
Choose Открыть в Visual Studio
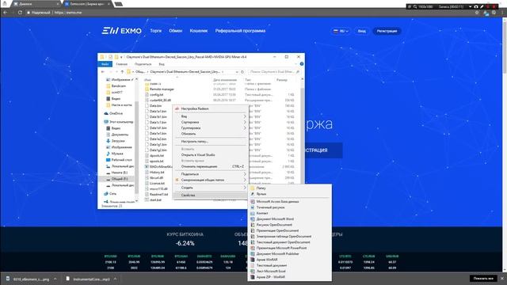pyautogui.click(x=198, y=155)
